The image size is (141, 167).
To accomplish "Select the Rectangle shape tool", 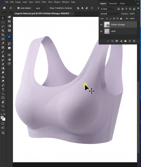I will (3, 98).
